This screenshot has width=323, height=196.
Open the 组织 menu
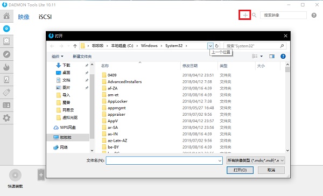[57, 56]
